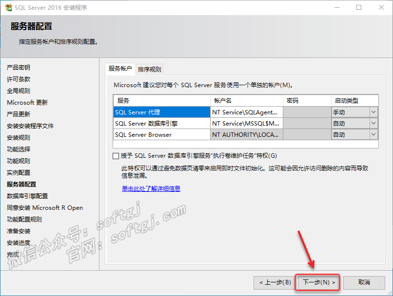Click the 全局规则 step in sidebar
The image size is (393, 296).
pyautogui.click(x=19, y=91)
